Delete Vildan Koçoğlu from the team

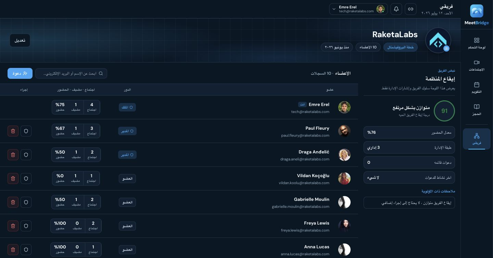pyautogui.click(x=13, y=178)
